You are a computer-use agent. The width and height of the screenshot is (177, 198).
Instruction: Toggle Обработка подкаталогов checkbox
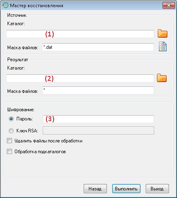click(9, 152)
